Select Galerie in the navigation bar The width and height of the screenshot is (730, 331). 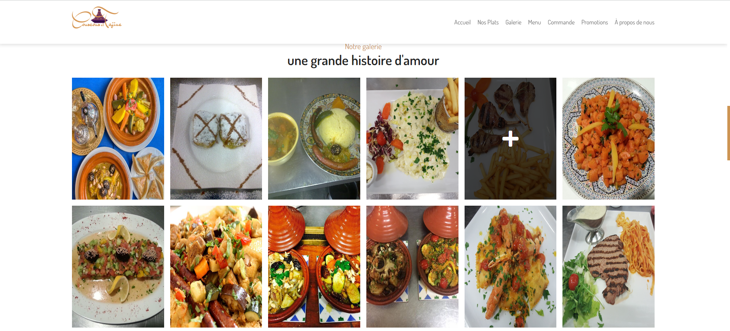click(513, 22)
